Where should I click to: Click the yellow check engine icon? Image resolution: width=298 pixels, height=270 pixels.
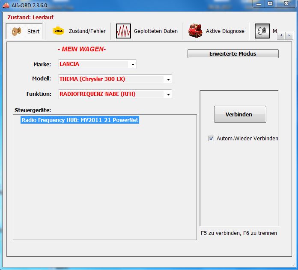click(x=58, y=31)
